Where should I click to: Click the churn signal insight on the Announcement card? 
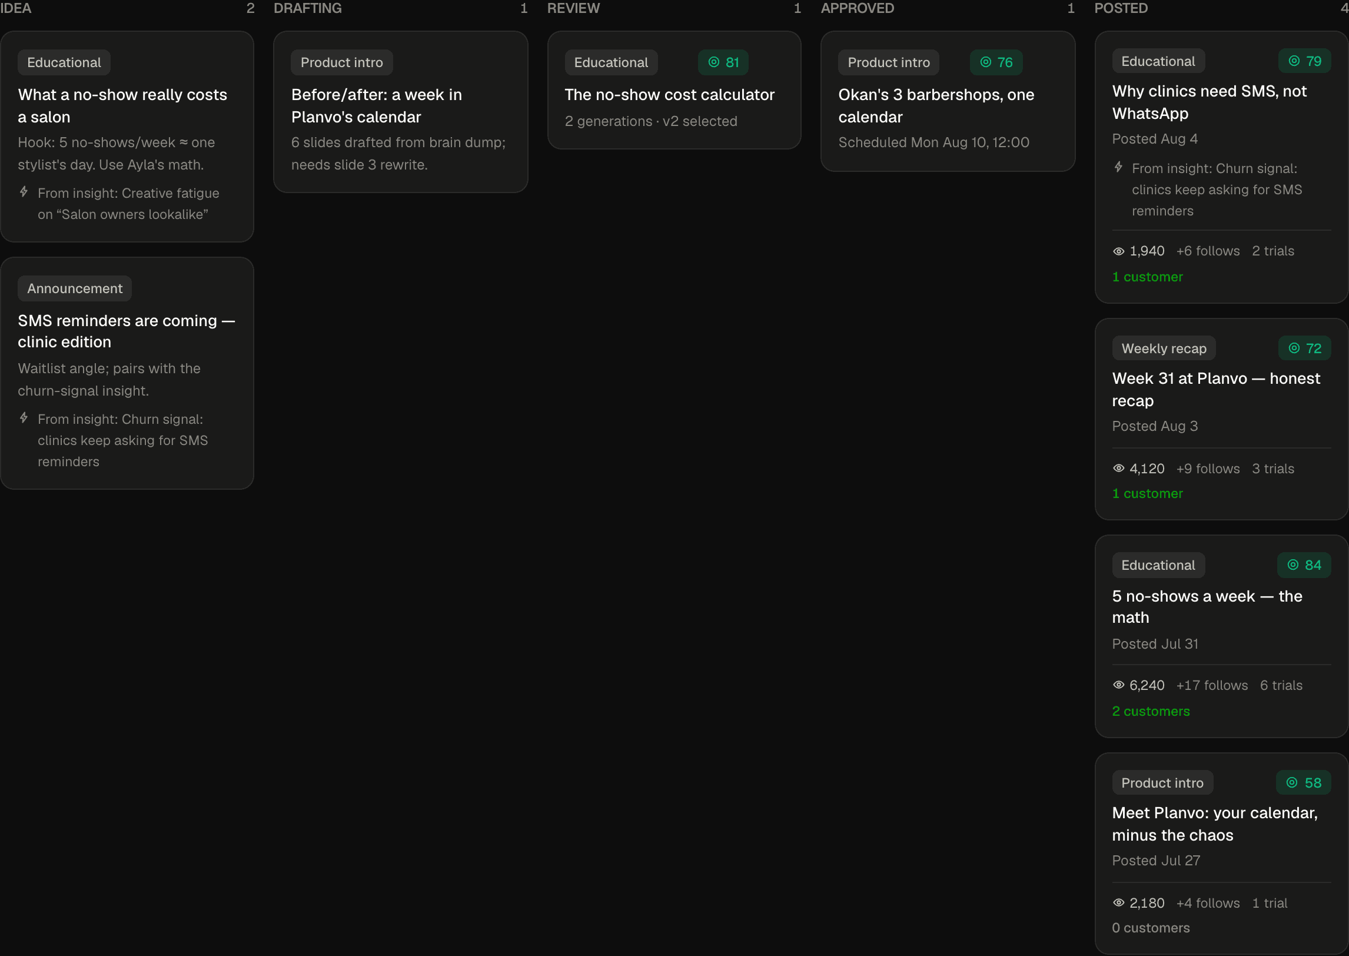tap(122, 440)
